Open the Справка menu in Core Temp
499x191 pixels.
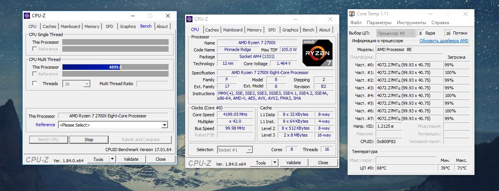coord(440,23)
